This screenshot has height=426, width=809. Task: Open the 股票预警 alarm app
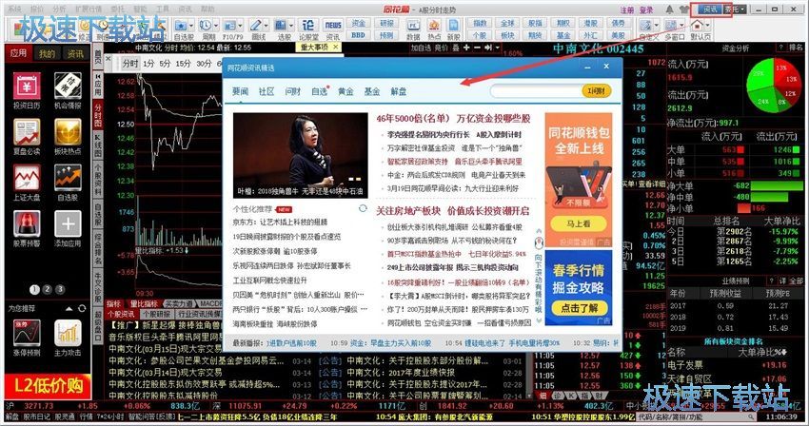27,224
